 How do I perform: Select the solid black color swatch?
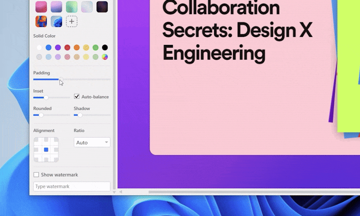point(105,48)
